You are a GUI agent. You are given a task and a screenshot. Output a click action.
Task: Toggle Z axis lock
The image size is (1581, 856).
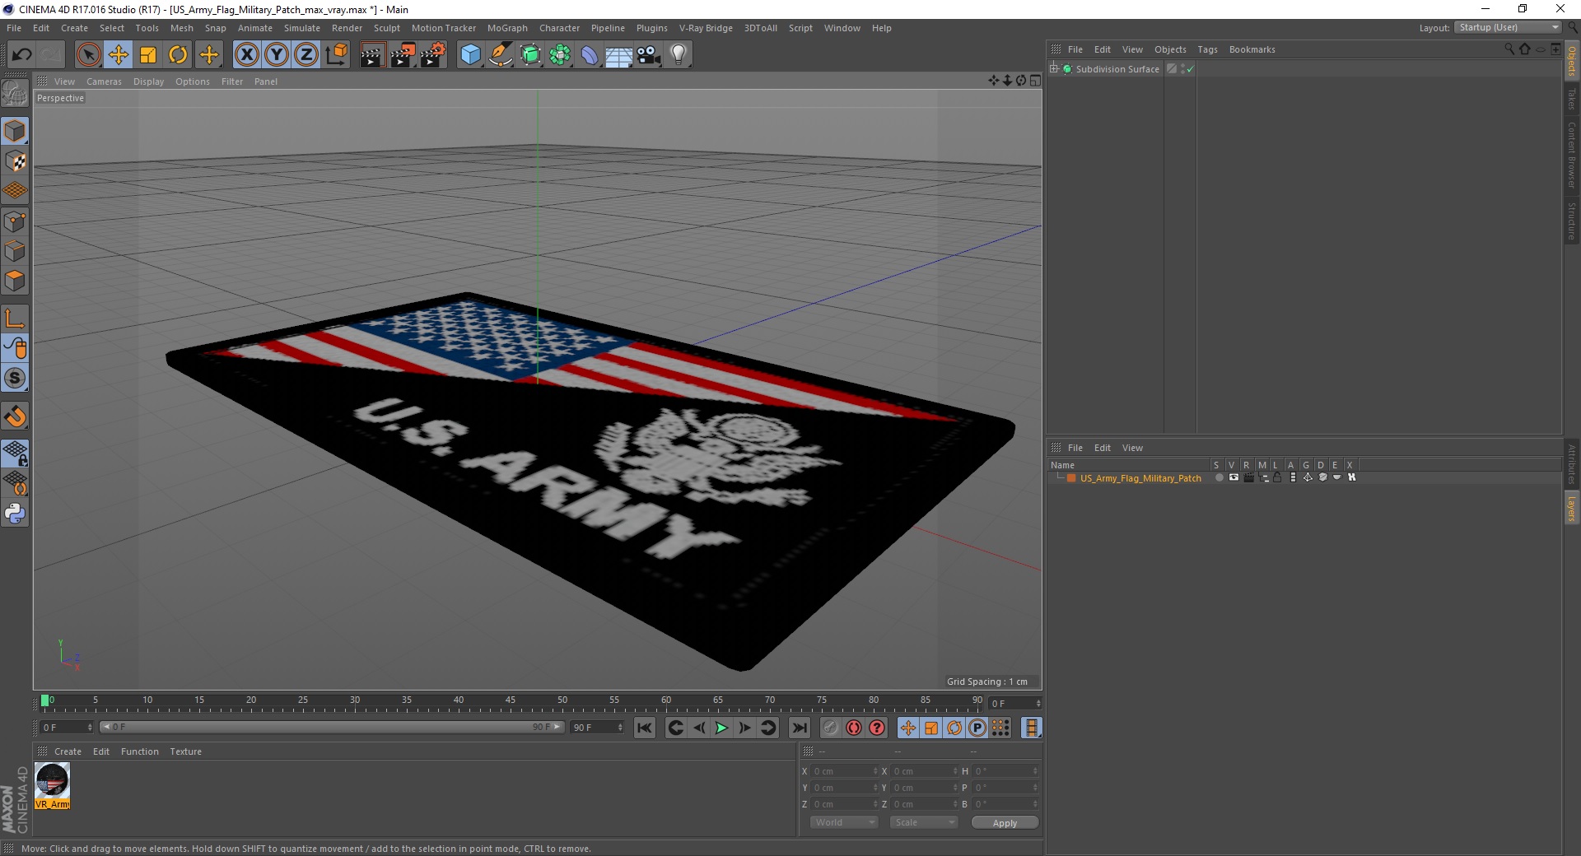coord(306,55)
